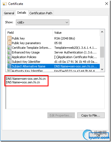Click the list's up scroll arrow
The width and height of the screenshot is (111, 142).
pos(102,32)
